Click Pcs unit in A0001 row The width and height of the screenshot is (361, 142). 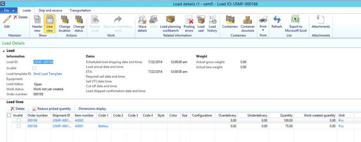[x=341, y=126]
